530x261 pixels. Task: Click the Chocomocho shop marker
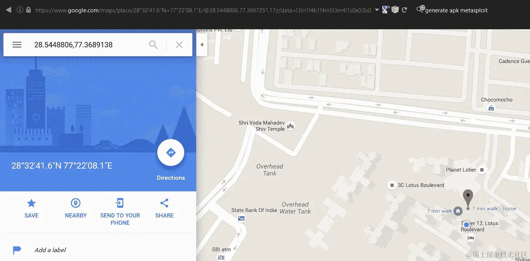coord(491,108)
